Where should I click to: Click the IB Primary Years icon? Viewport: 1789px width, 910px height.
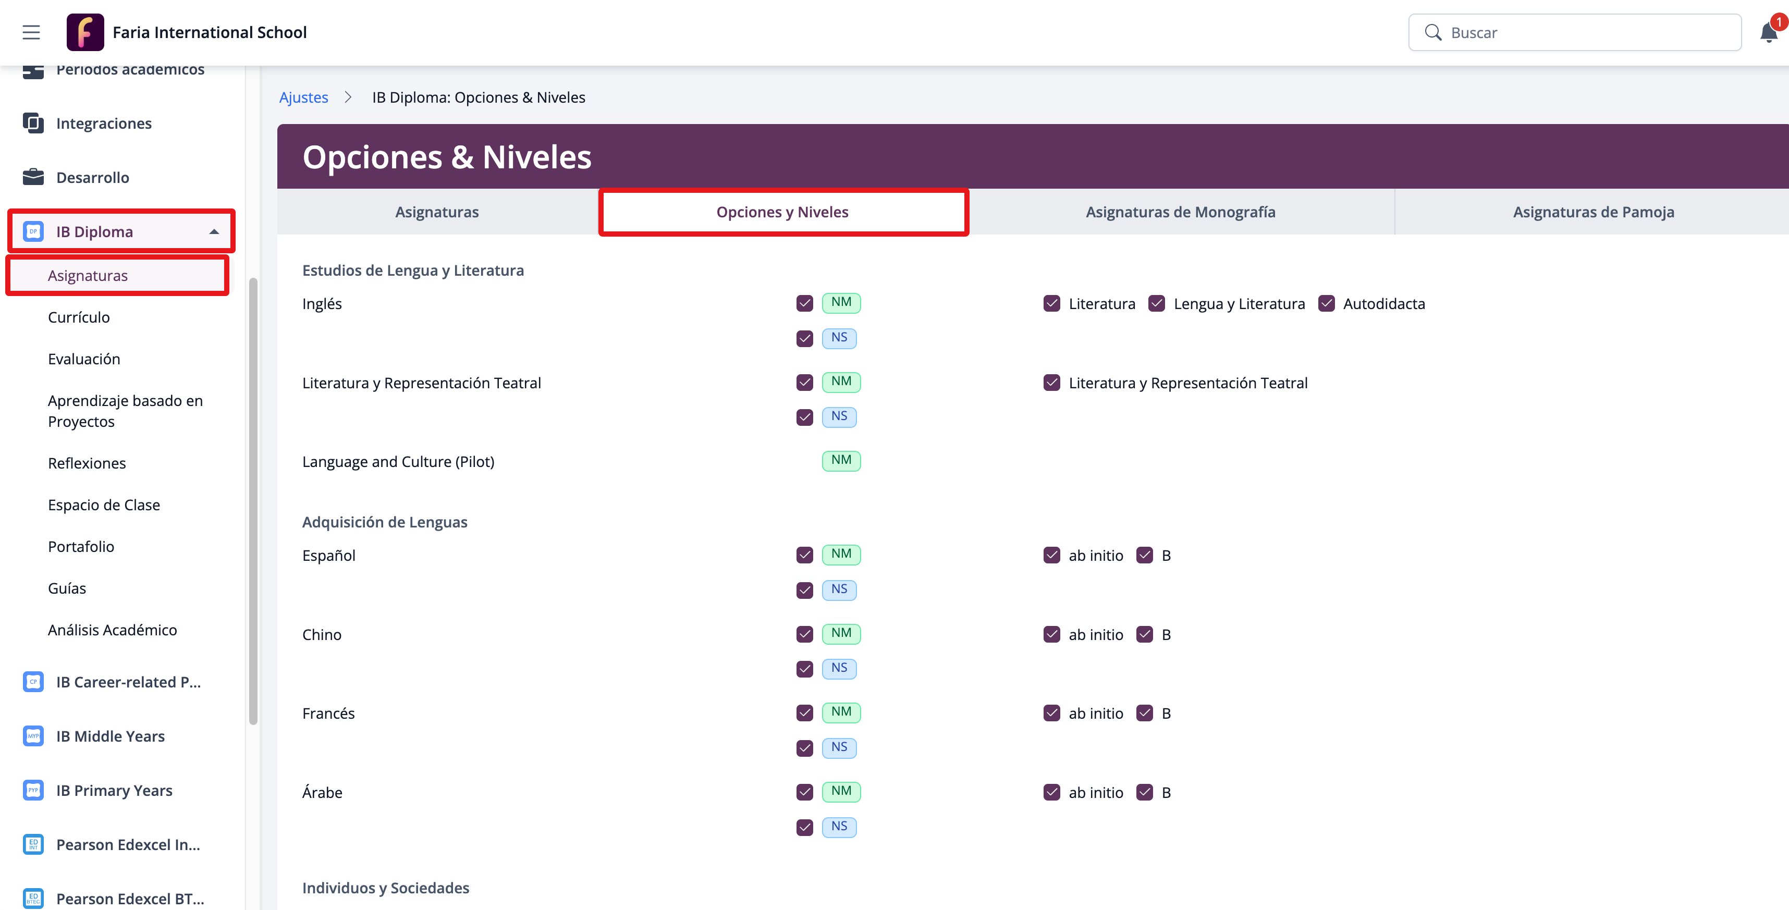pyautogui.click(x=33, y=790)
